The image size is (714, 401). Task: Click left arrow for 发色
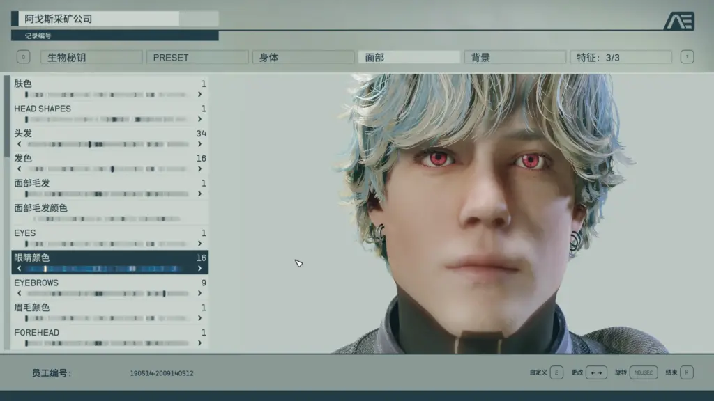19,169
